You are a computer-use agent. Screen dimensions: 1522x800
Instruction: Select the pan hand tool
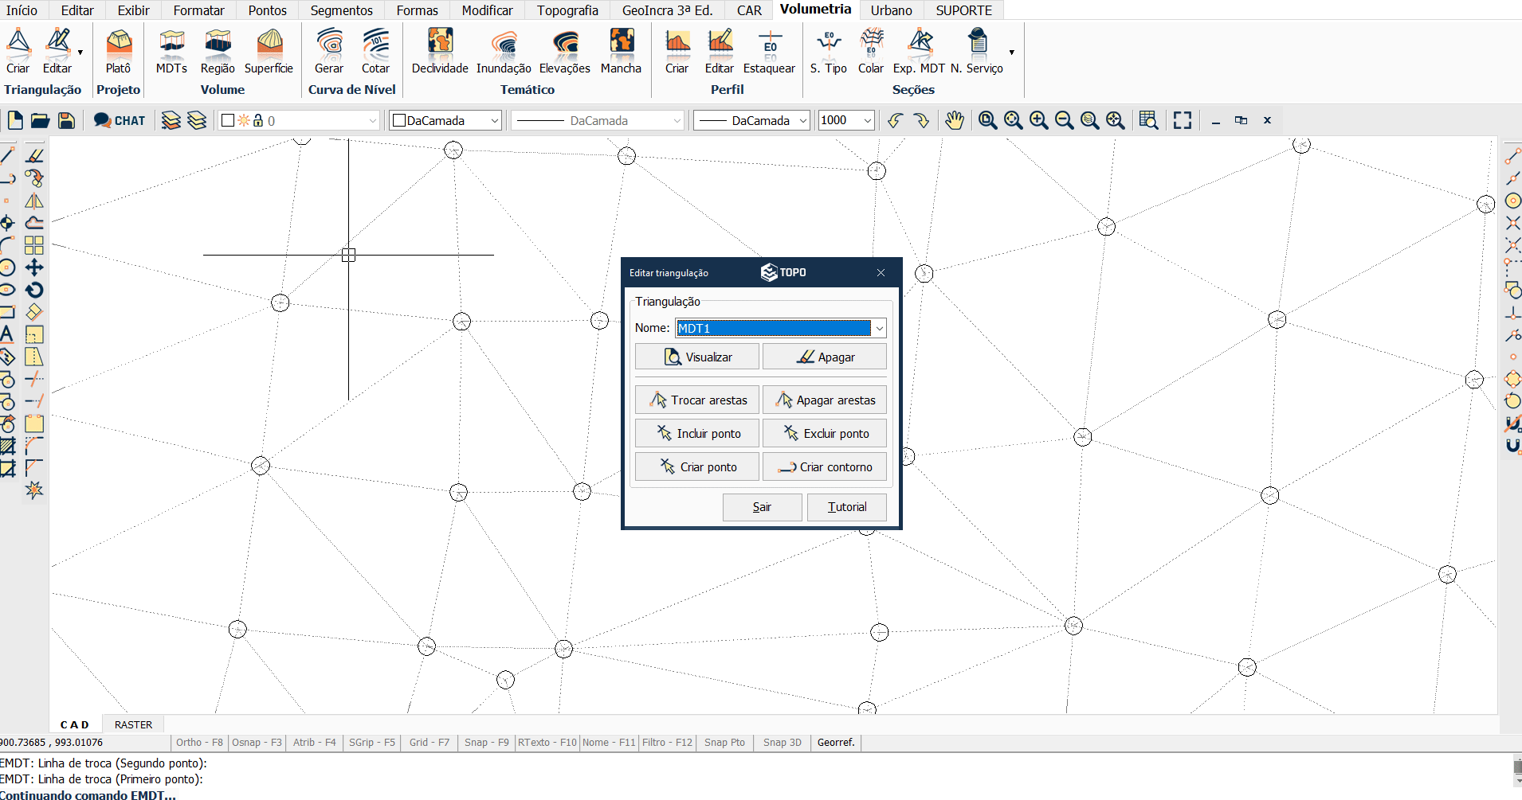[x=954, y=120]
